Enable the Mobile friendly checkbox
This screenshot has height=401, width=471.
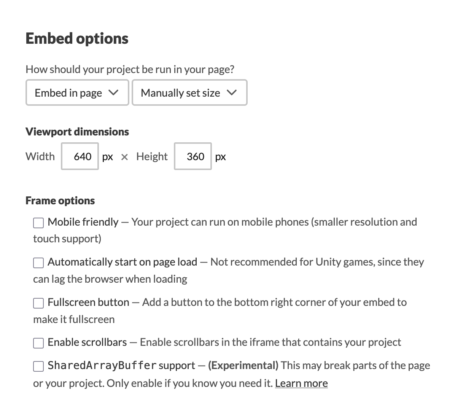pyautogui.click(x=38, y=223)
